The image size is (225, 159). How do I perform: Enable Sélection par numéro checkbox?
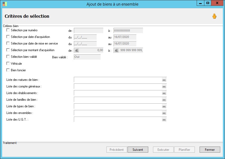point(8,30)
